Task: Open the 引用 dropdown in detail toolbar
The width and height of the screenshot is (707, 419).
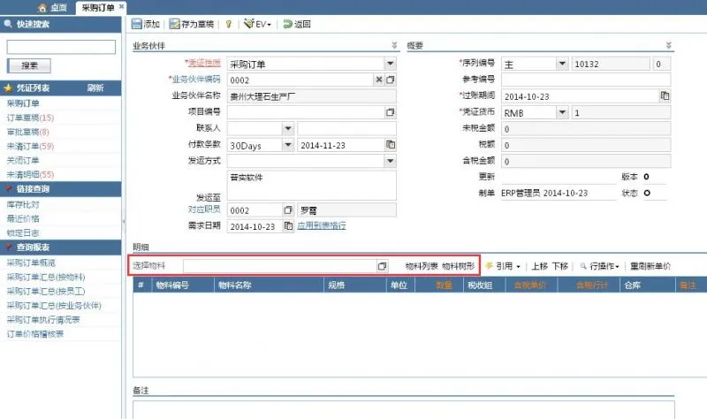Action: tap(503, 266)
